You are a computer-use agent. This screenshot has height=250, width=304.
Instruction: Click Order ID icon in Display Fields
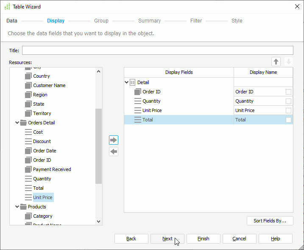click(x=138, y=92)
